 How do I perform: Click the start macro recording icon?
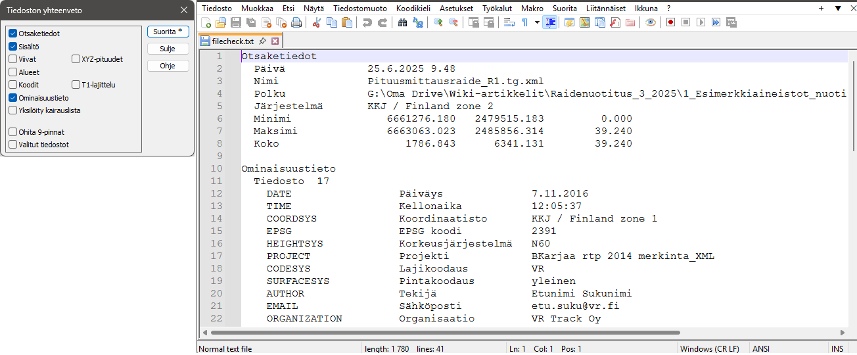pos(671,22)
